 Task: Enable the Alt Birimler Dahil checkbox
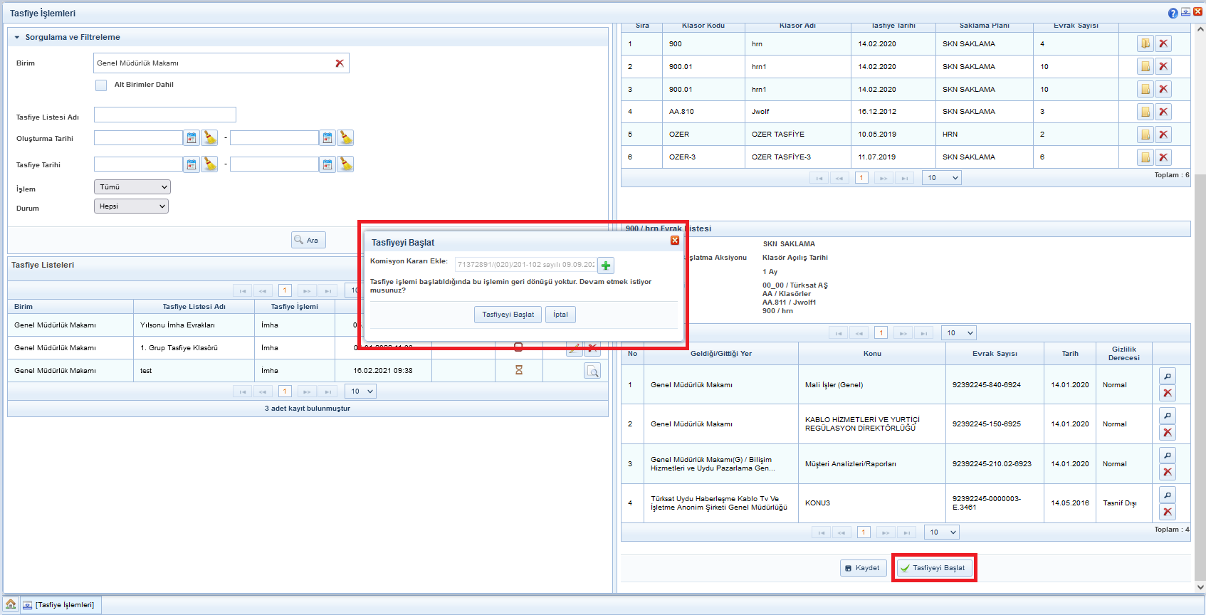(x=101, y=85)
